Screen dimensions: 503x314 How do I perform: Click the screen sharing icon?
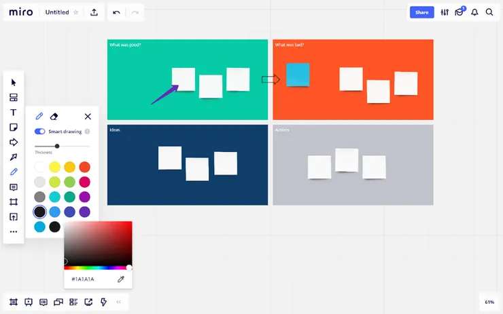click(88, 302)
